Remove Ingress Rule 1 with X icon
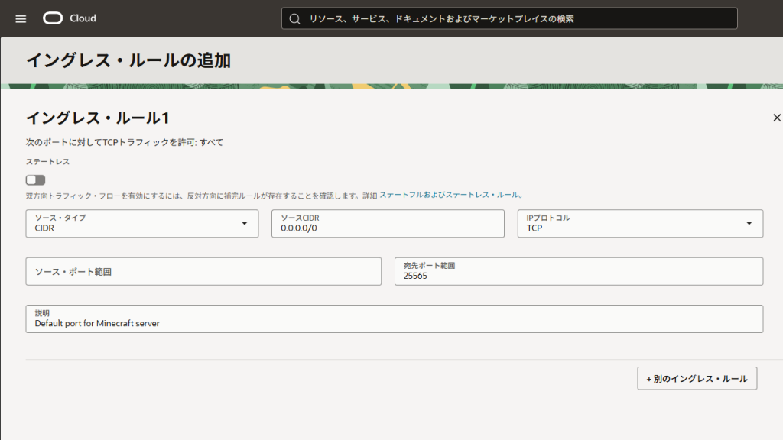 point(777,118)
